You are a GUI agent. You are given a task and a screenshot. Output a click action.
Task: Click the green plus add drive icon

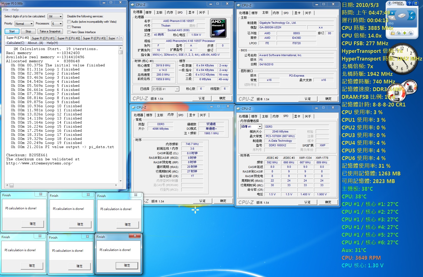[x=405, y=33]
